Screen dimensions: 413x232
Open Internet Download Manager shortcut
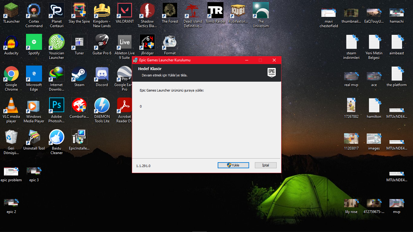(x=57, y=79)
